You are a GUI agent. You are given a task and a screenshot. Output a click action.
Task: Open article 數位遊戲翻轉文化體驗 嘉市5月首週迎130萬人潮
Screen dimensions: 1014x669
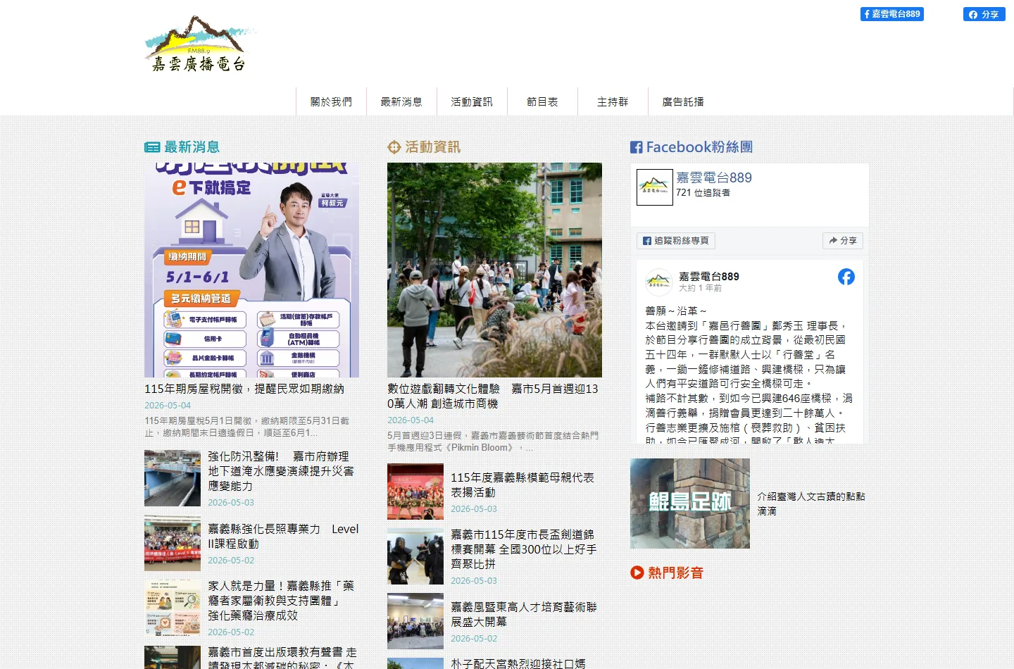[493, 396]
